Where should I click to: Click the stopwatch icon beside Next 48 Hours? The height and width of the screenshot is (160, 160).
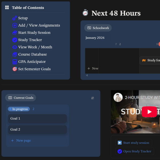tap(85, 13)
